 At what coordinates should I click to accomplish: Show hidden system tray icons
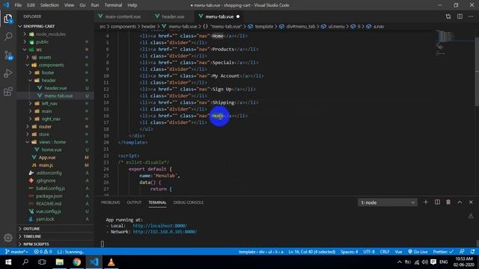click(x=399, y=262)
